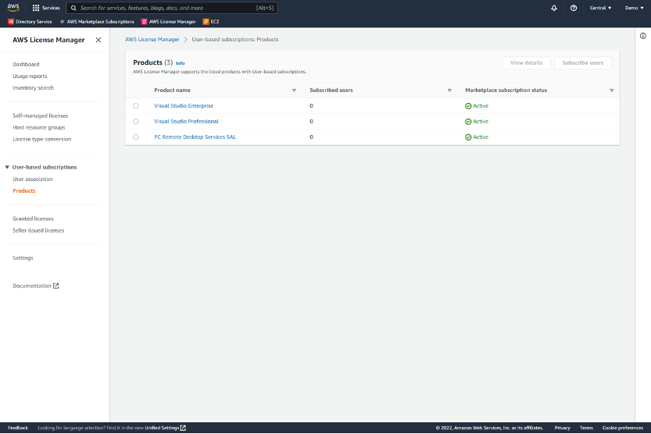The image size is (651, 434).
Task: Open Self-managed licenses page
Action: coord(41,116)
